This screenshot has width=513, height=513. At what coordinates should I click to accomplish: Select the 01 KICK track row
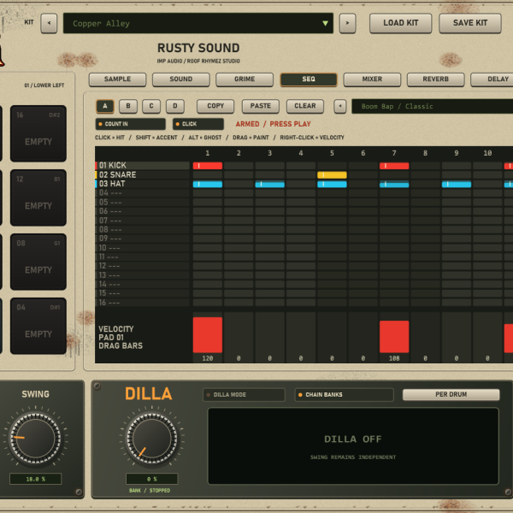[x=142, y=165]
